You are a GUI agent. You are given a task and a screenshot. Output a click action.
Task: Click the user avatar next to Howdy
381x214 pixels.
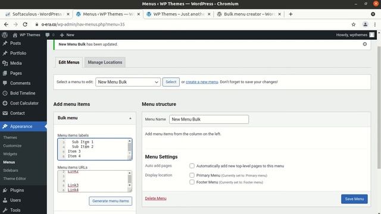pos(371,35)
